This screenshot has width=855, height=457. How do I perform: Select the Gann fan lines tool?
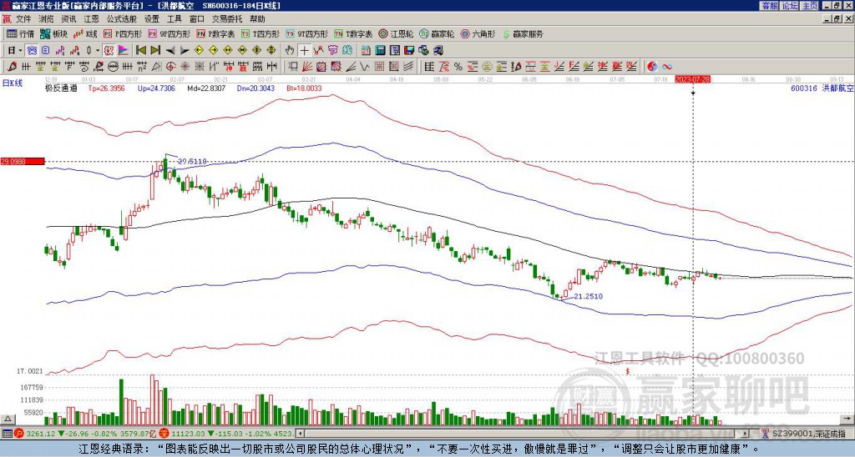(307, 67)
